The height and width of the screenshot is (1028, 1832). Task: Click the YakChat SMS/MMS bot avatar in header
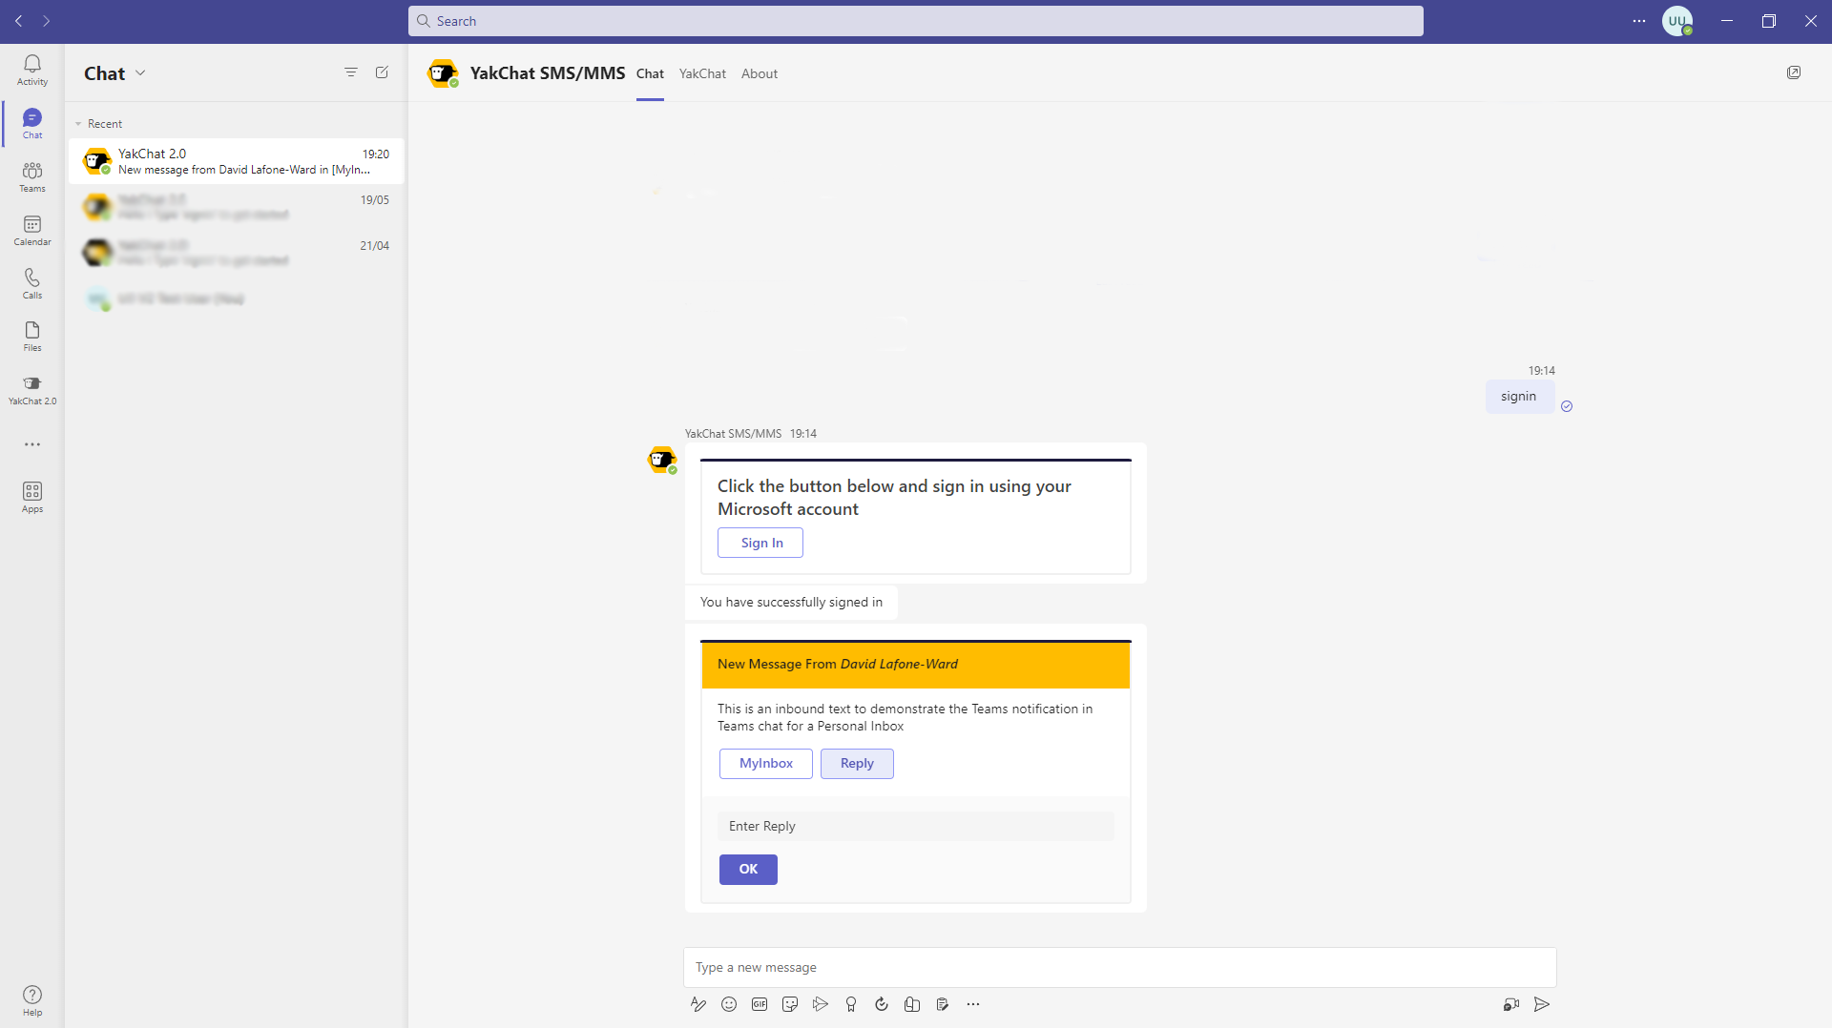pos(443,73)
